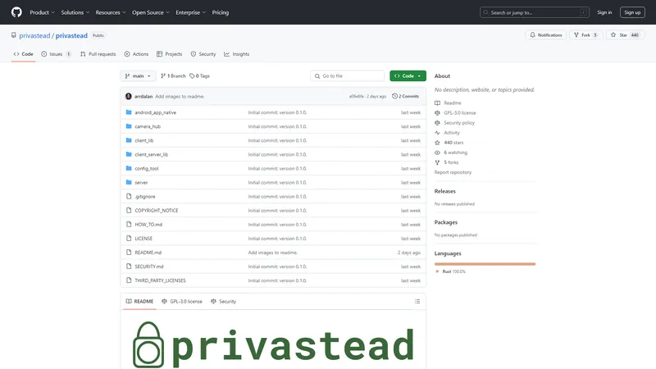Focus the Search or jump to field
Viewport: 656px width, 369px height.
pyautogui.click(x=535, y=12)
